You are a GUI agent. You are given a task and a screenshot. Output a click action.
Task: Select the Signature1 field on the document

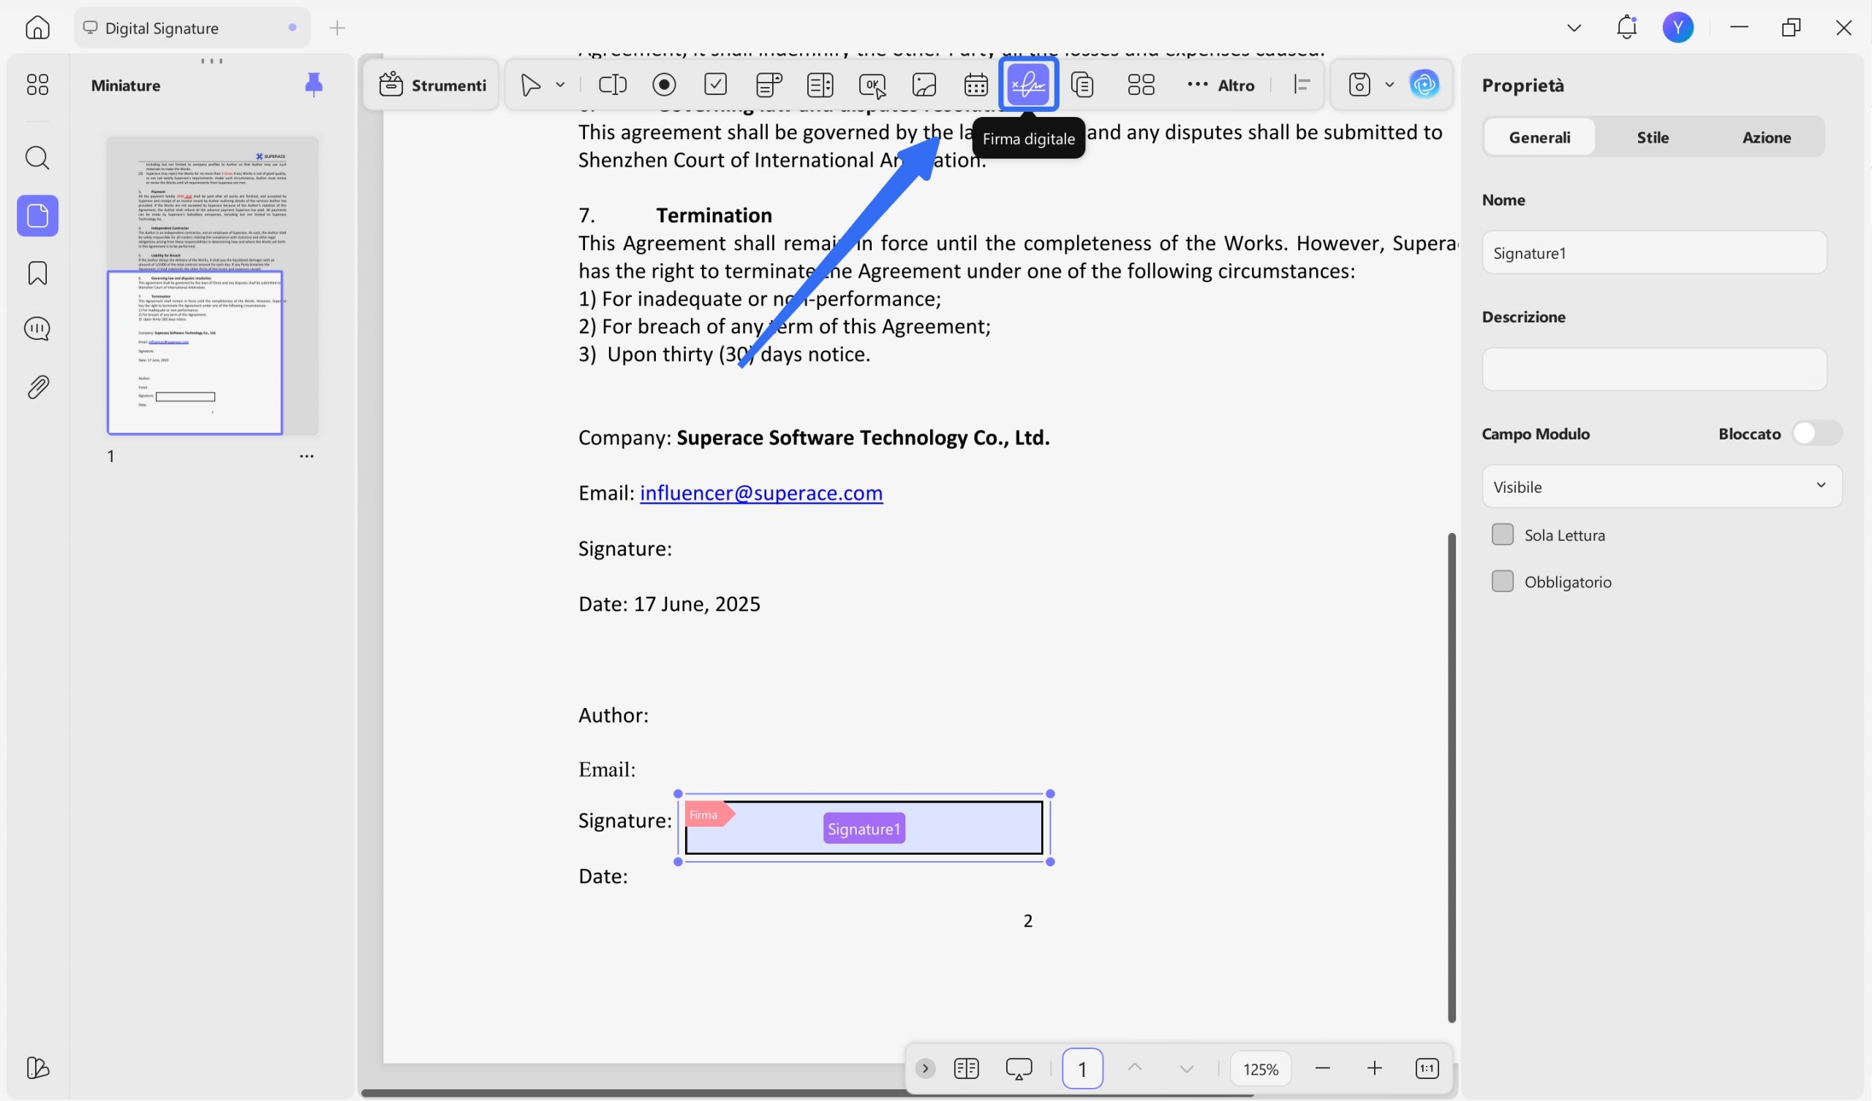point(864,828)
